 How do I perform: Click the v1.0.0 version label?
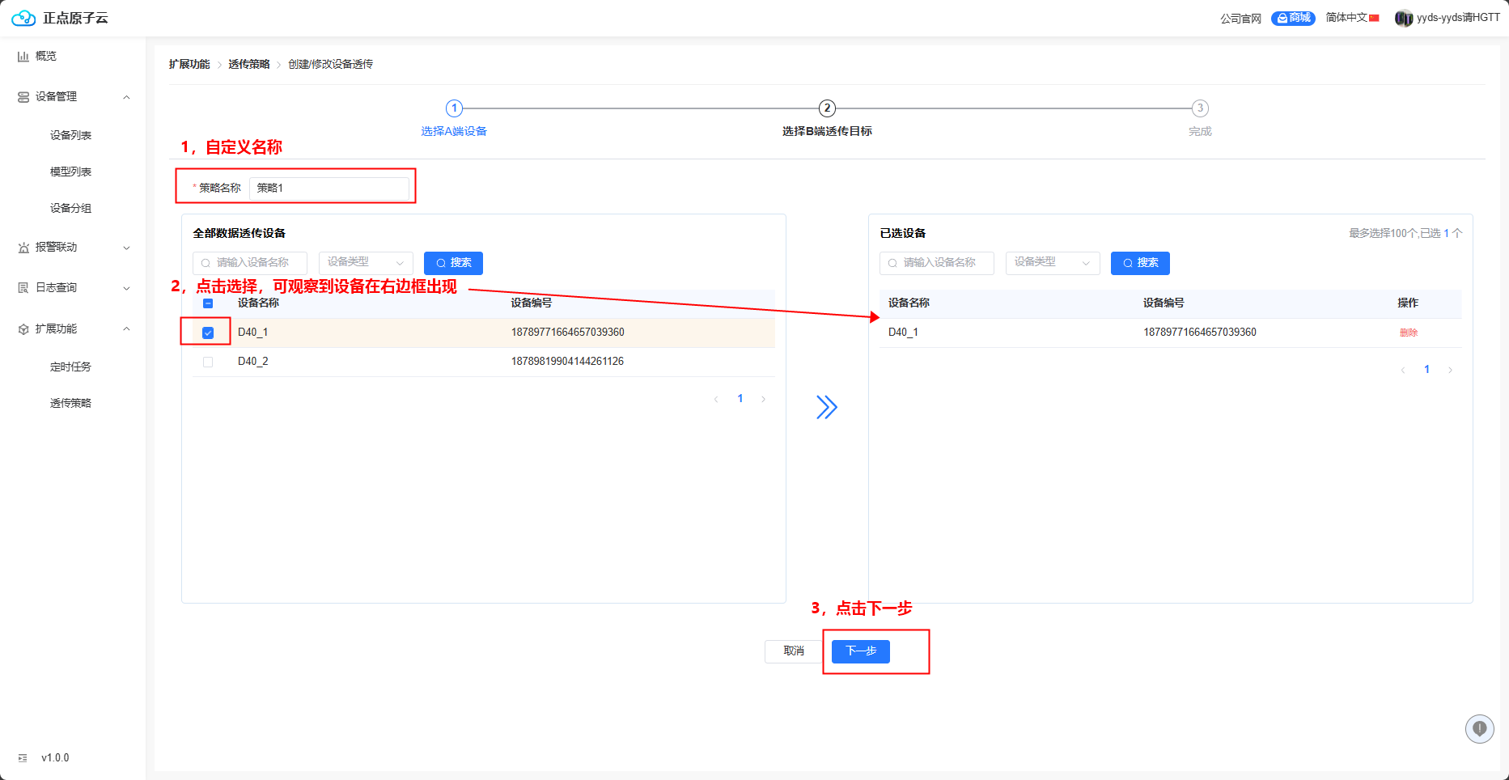pos(55,758)
